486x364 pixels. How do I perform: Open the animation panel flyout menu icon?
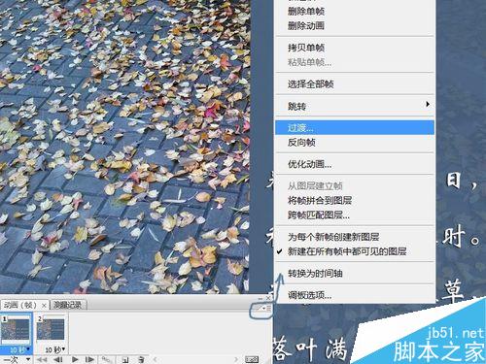(266, 309)
